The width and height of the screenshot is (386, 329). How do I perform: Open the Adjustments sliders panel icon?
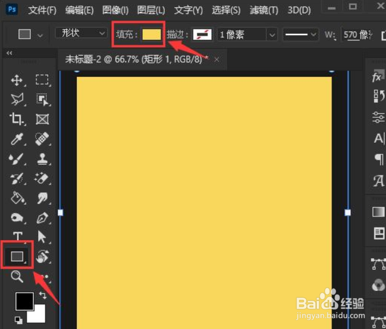[378, 117]
